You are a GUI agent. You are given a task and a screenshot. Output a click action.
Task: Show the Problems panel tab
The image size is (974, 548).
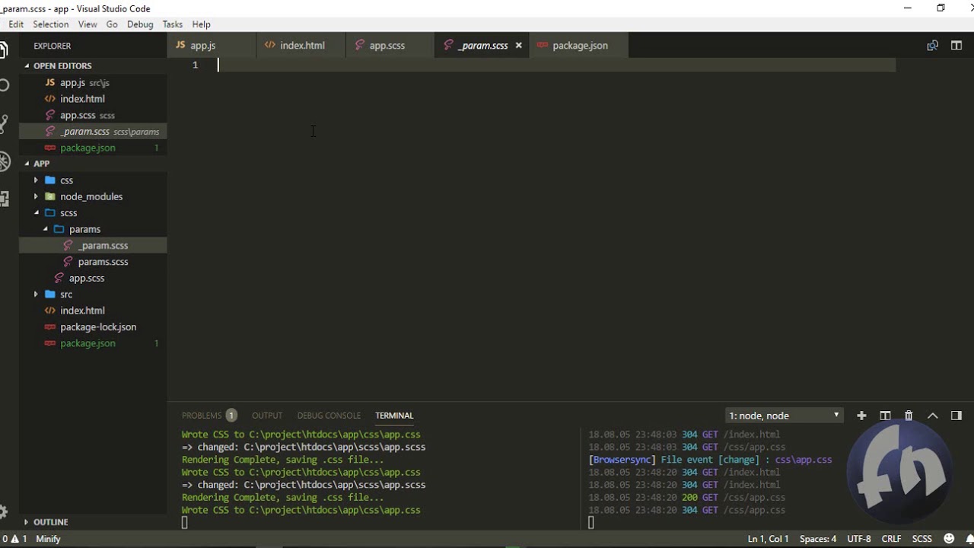coord(208,416)
